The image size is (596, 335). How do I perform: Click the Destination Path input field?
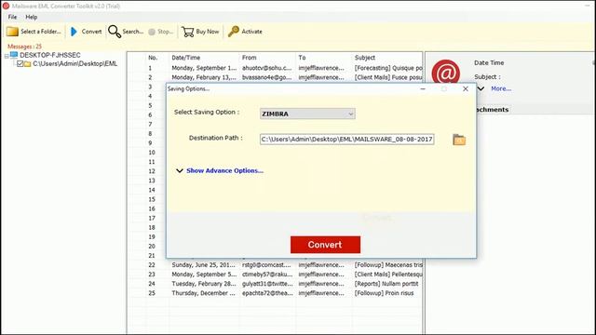[347, 140]
